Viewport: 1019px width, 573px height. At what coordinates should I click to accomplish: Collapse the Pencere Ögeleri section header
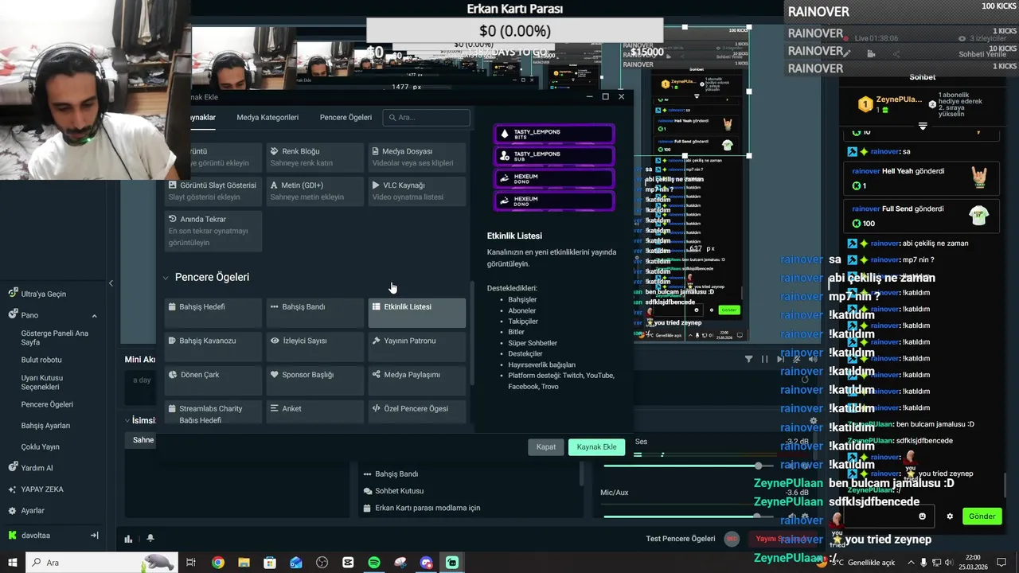pyautogui.click(x=166, y=278)
